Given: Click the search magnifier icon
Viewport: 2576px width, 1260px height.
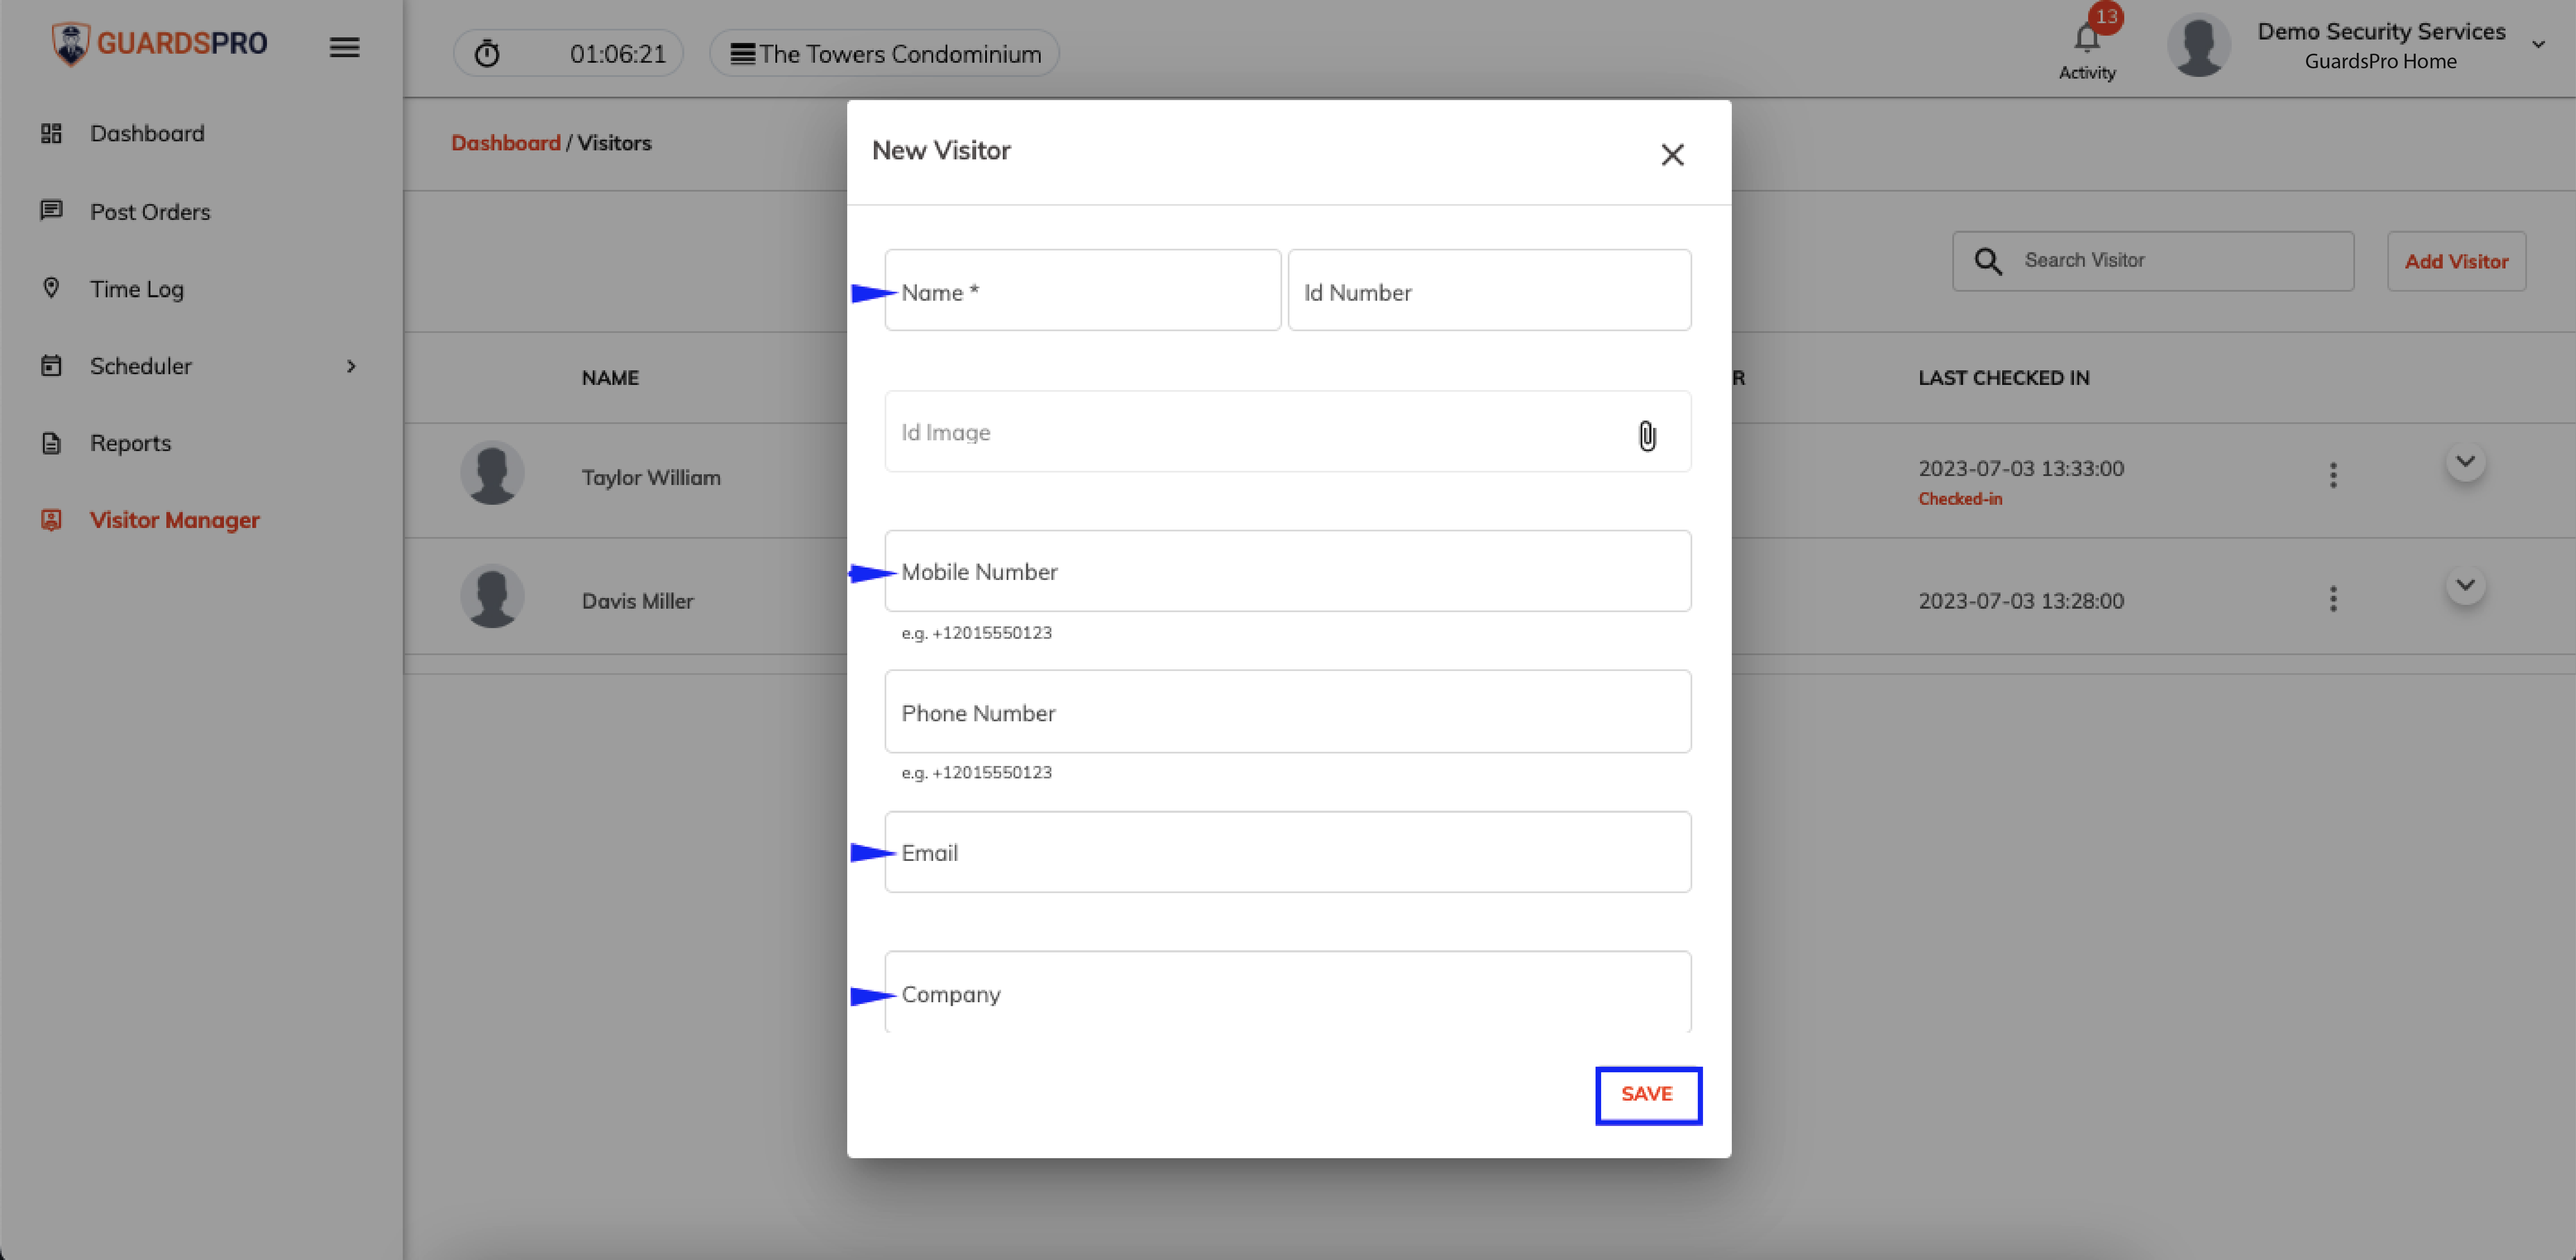Looking at the screenshot, I should tap(1988, 262).
